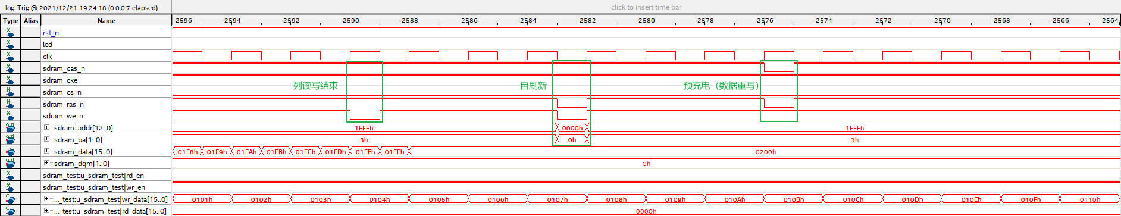Select the sdram_cas_n signal name
The width and height of the screenshot is (1121, 216).
pyautogui.click(x=64, y=68)
